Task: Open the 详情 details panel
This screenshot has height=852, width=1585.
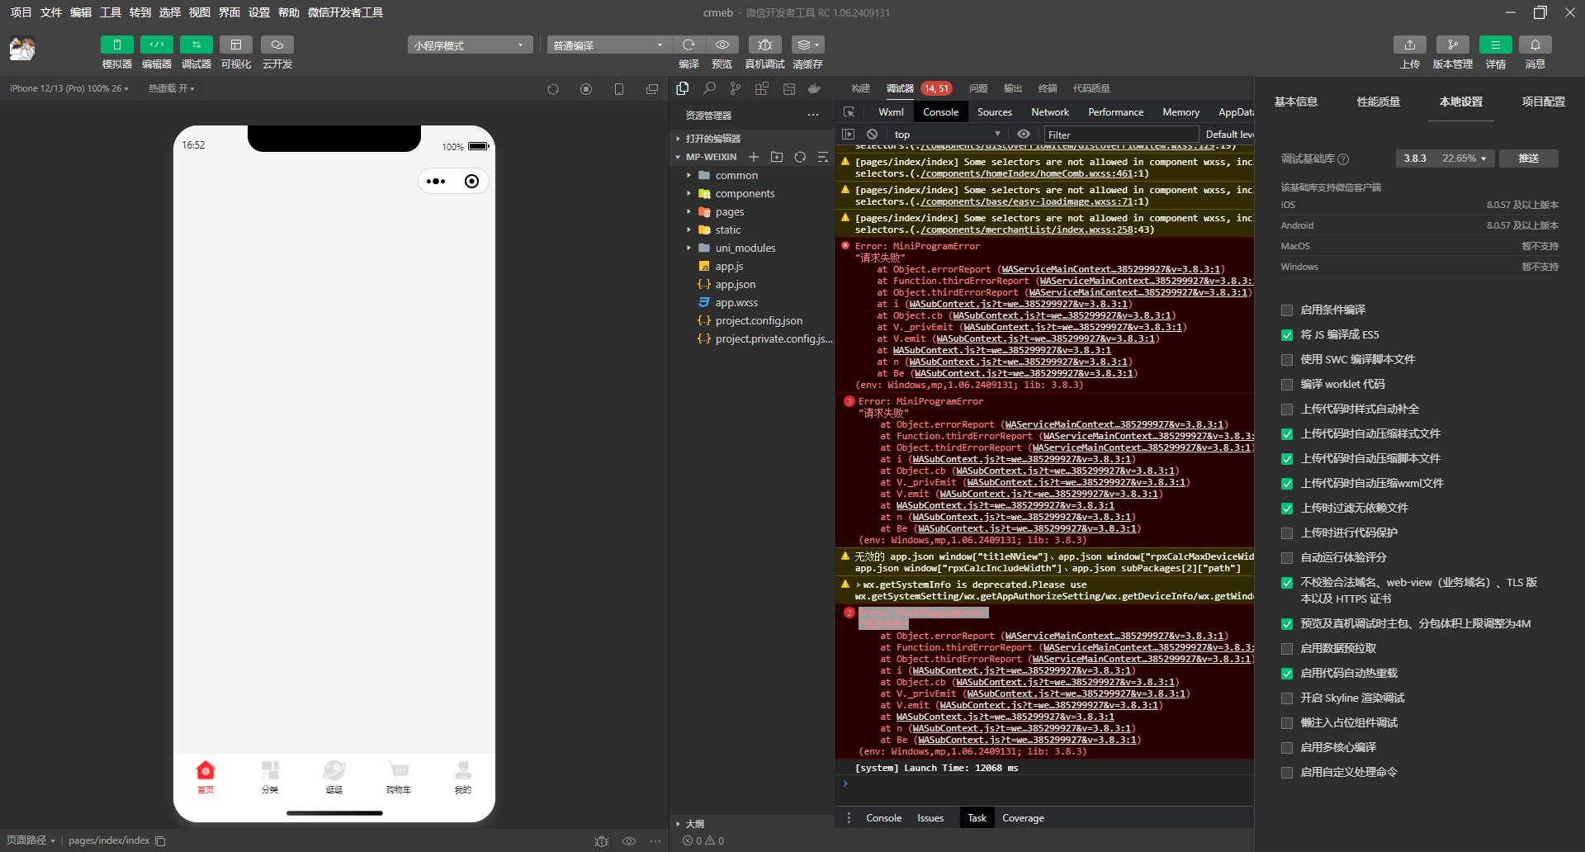Action: point(1495,45)
